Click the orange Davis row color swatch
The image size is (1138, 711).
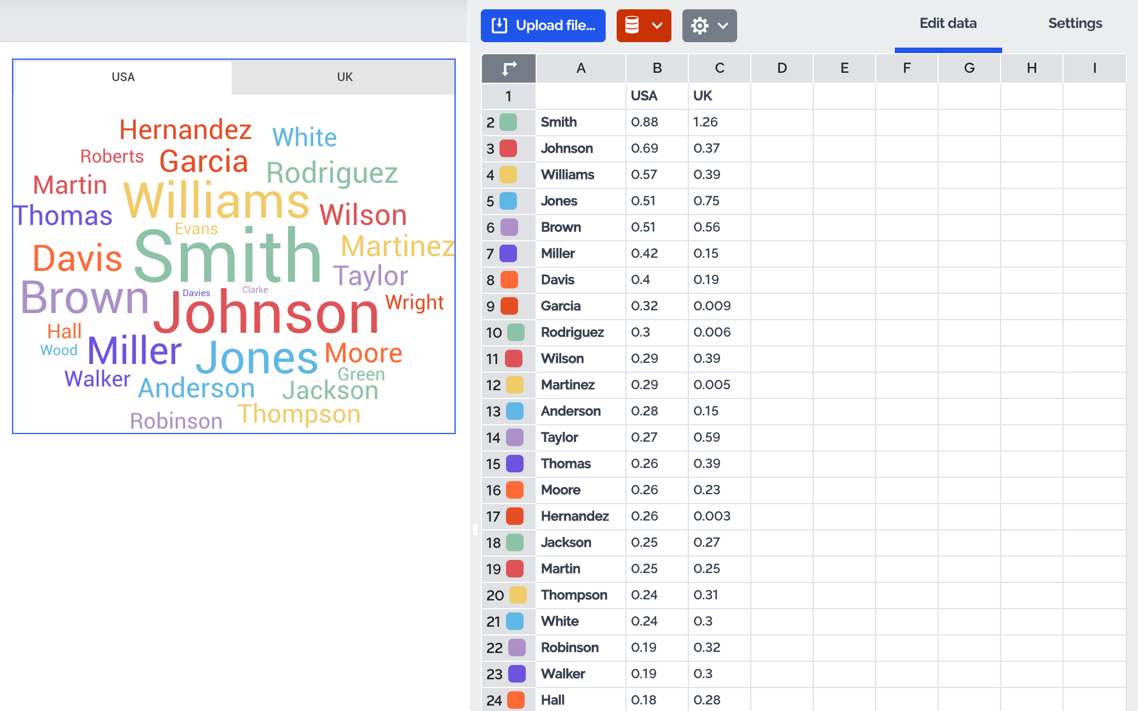tap(509, 280)
